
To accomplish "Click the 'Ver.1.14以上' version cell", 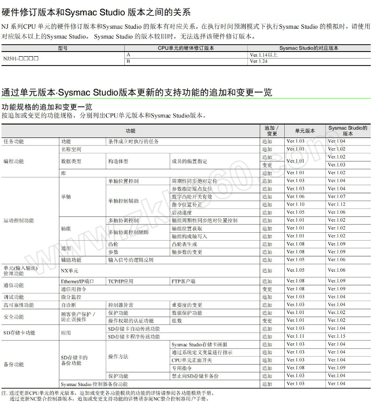I will (x=264, y=55).
